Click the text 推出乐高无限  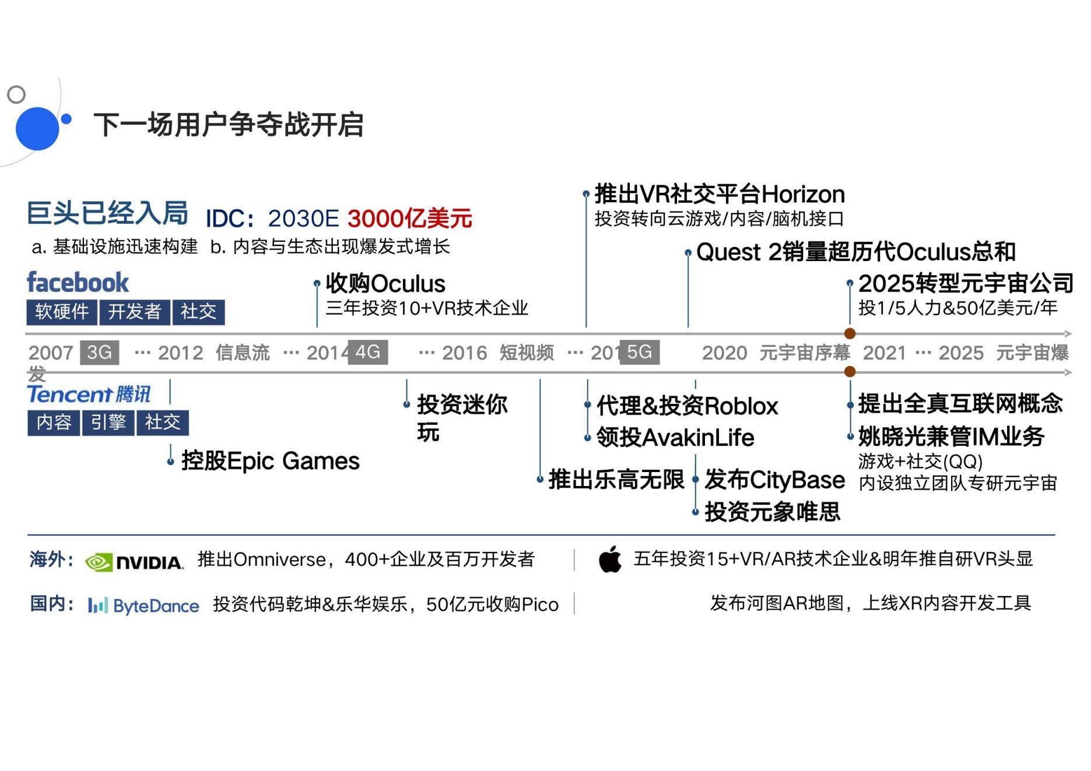click(616, 480)
